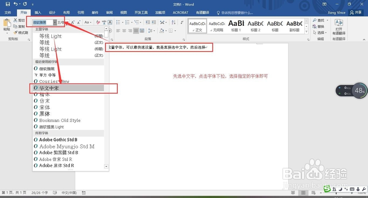The height and width of the screenshot is (198, 368).
Task: Click the Copy (复制) button
Action: tap(19, 26)
